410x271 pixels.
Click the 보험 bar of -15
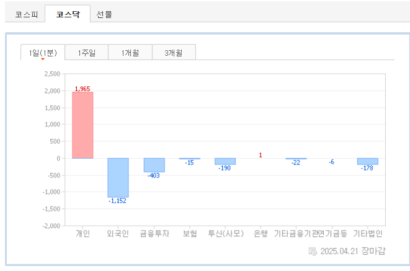(x=190, y=159)
